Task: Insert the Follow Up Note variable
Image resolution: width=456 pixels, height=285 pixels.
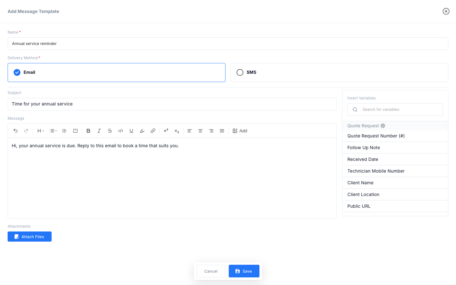Action: 395,148
